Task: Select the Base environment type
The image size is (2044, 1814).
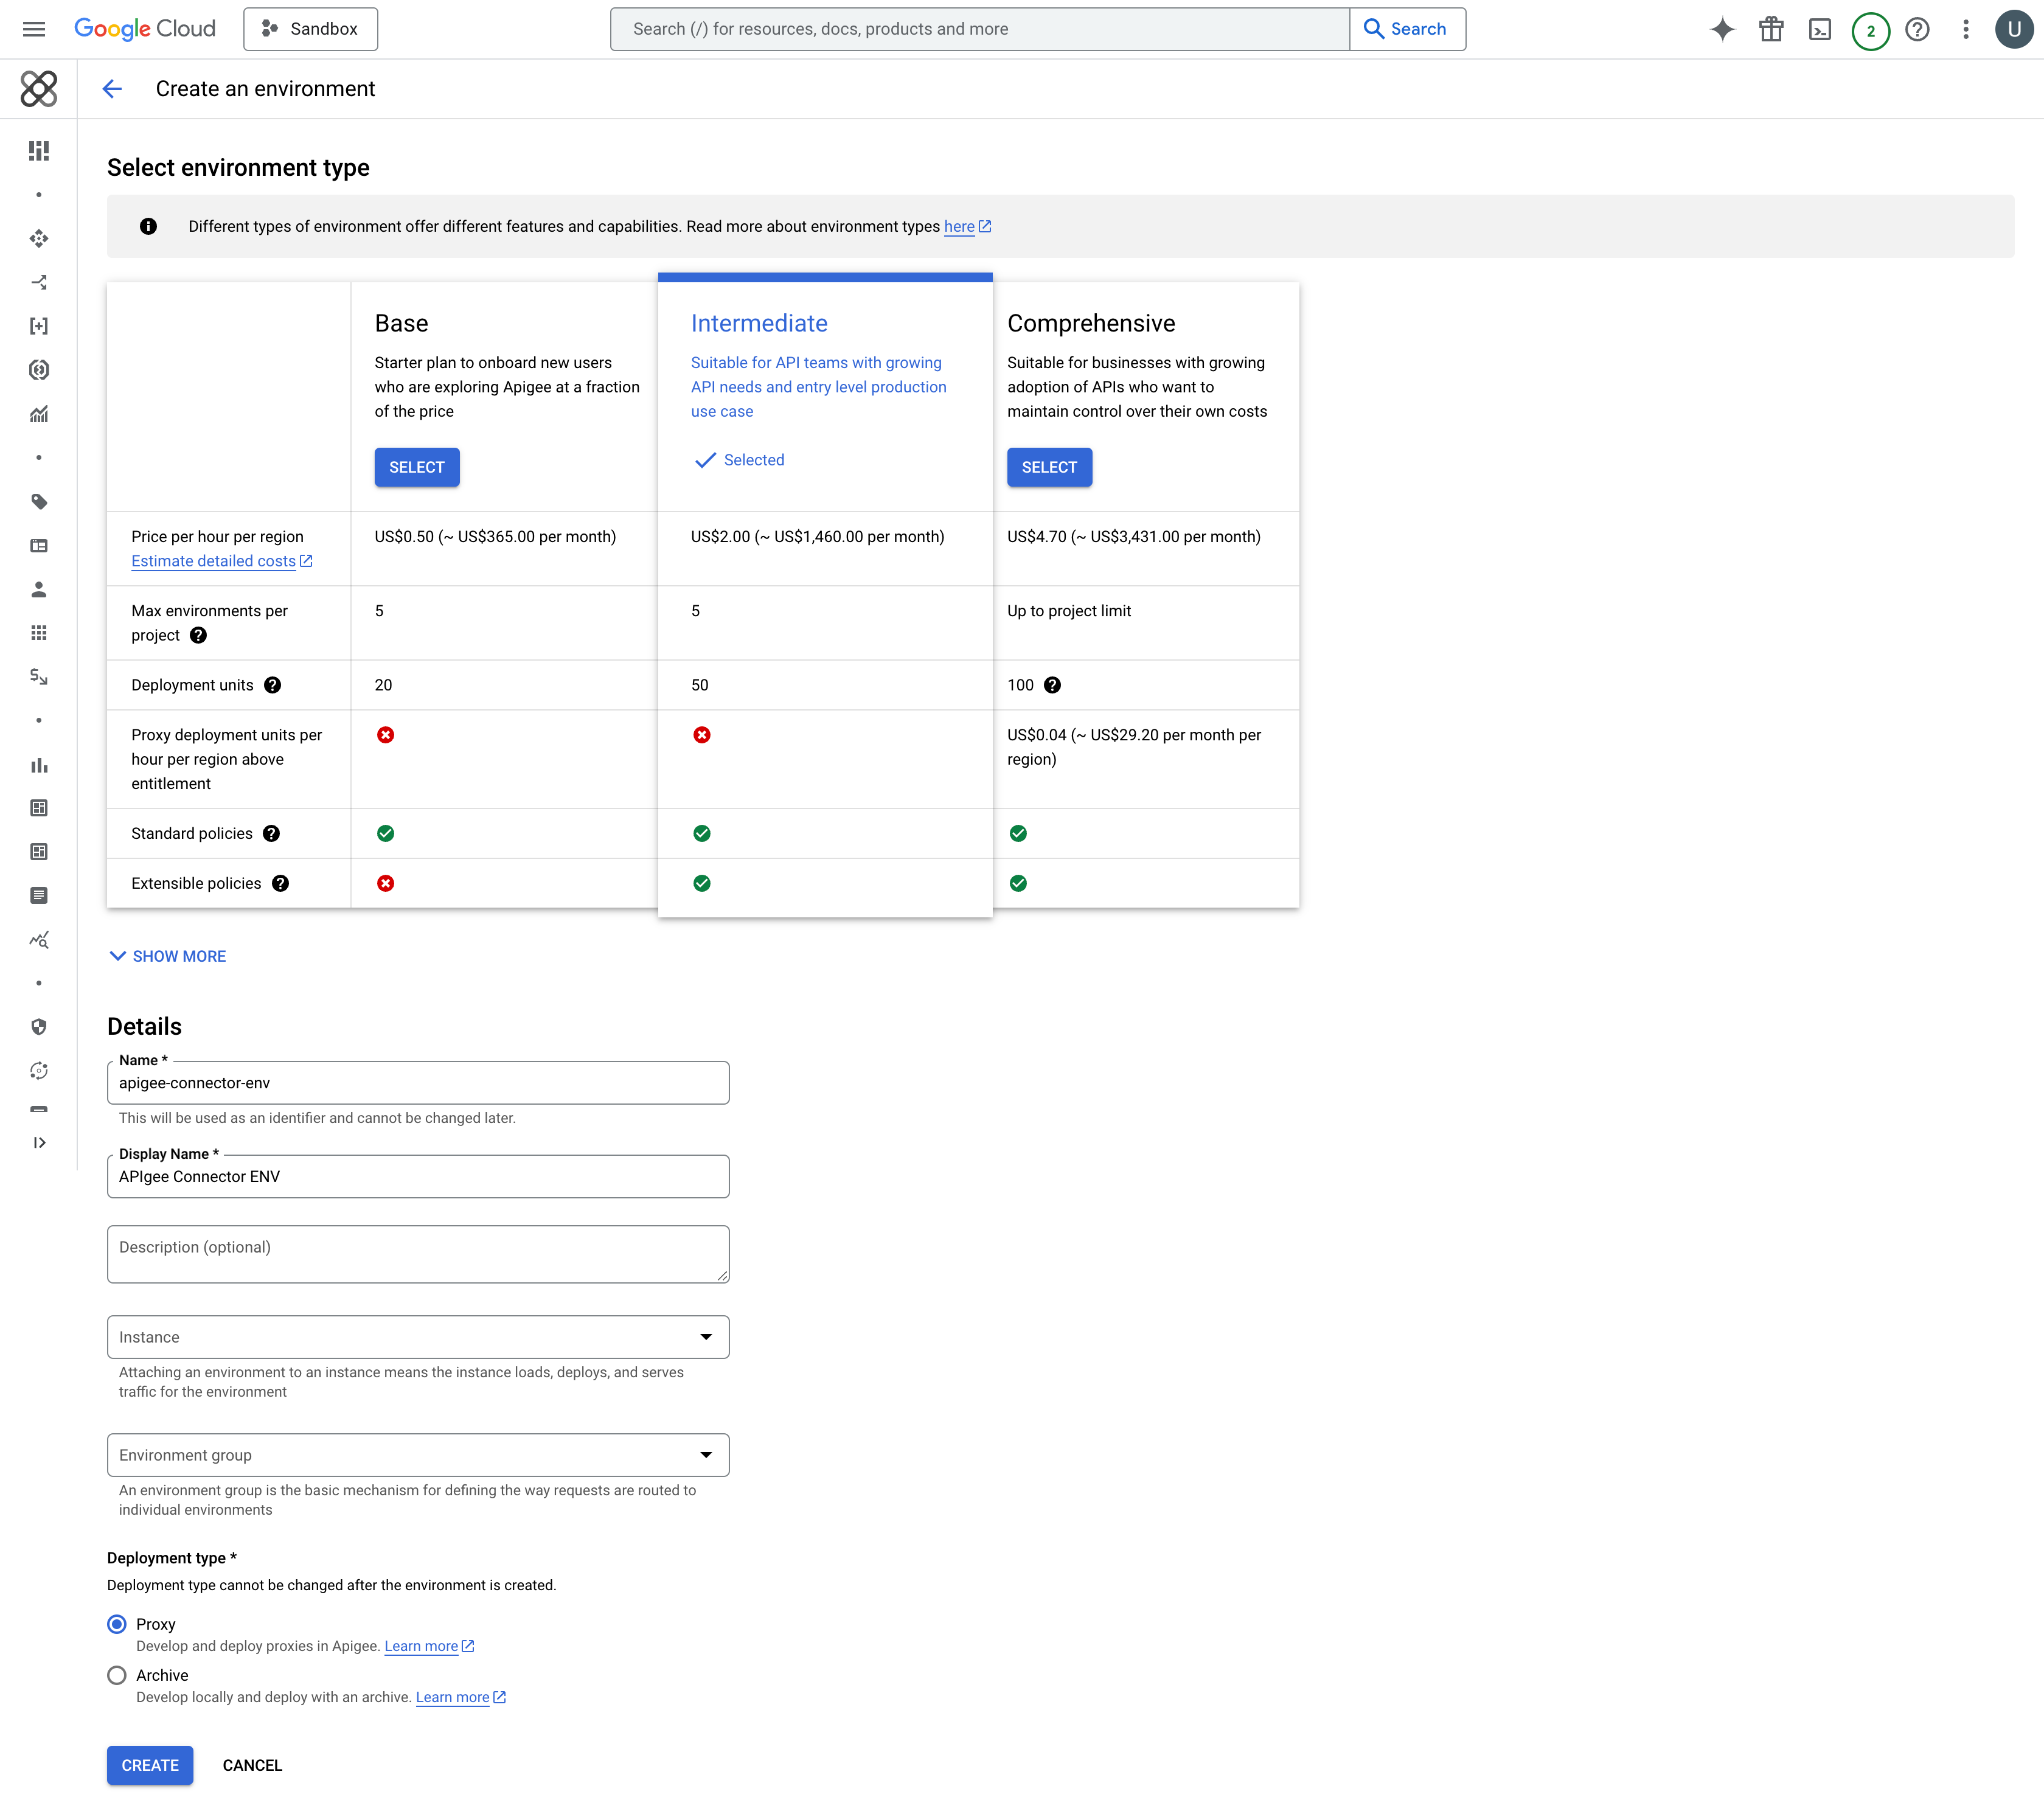Action: (x=416, y=467)
